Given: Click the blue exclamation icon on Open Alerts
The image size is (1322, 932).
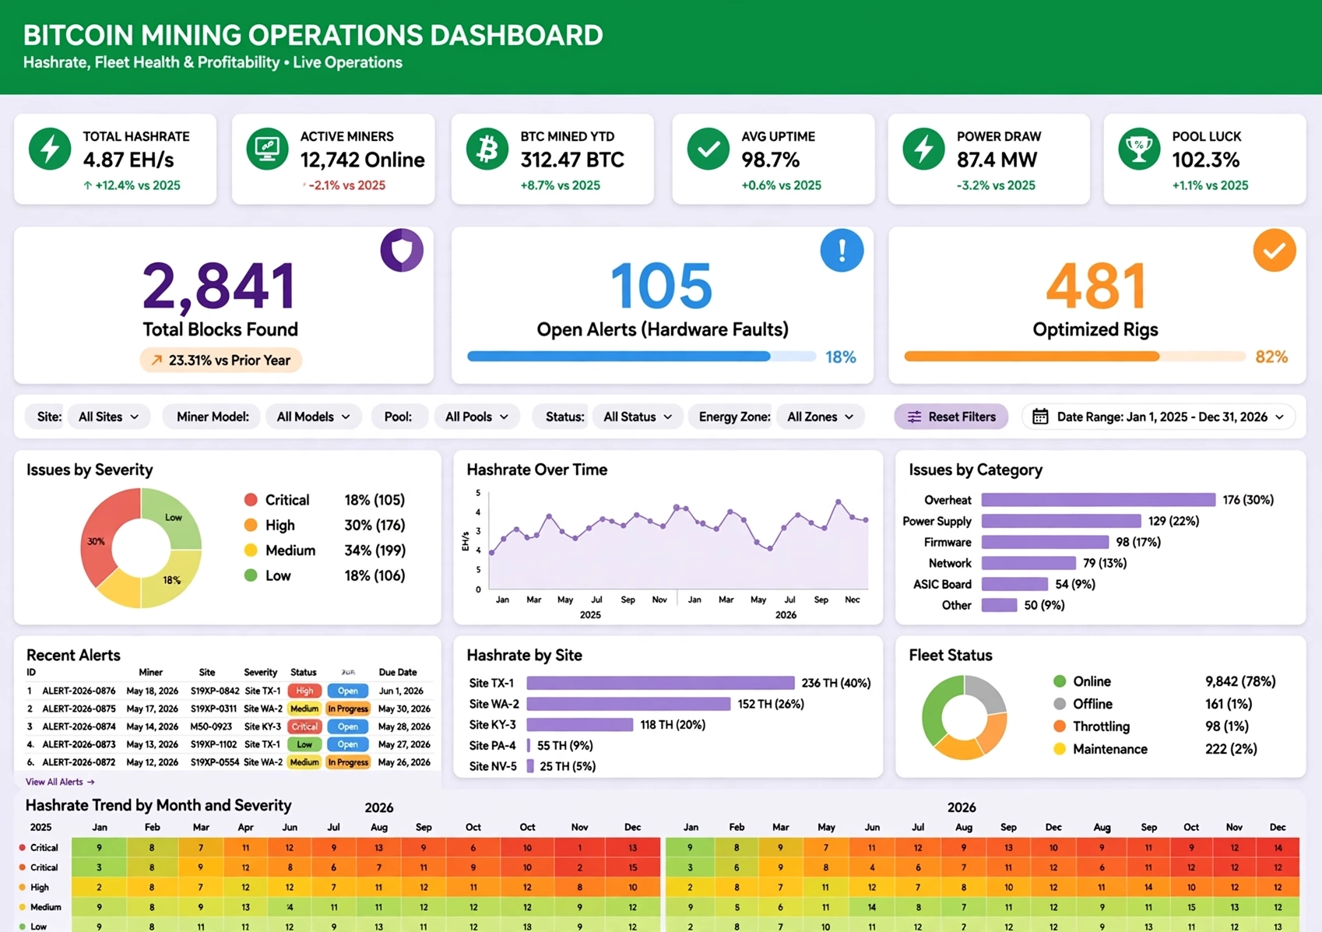Looking at the screenshot, I should click(842, 250).
